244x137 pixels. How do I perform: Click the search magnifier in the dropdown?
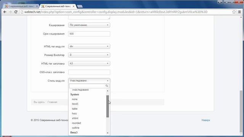click(x=107, y=86)
